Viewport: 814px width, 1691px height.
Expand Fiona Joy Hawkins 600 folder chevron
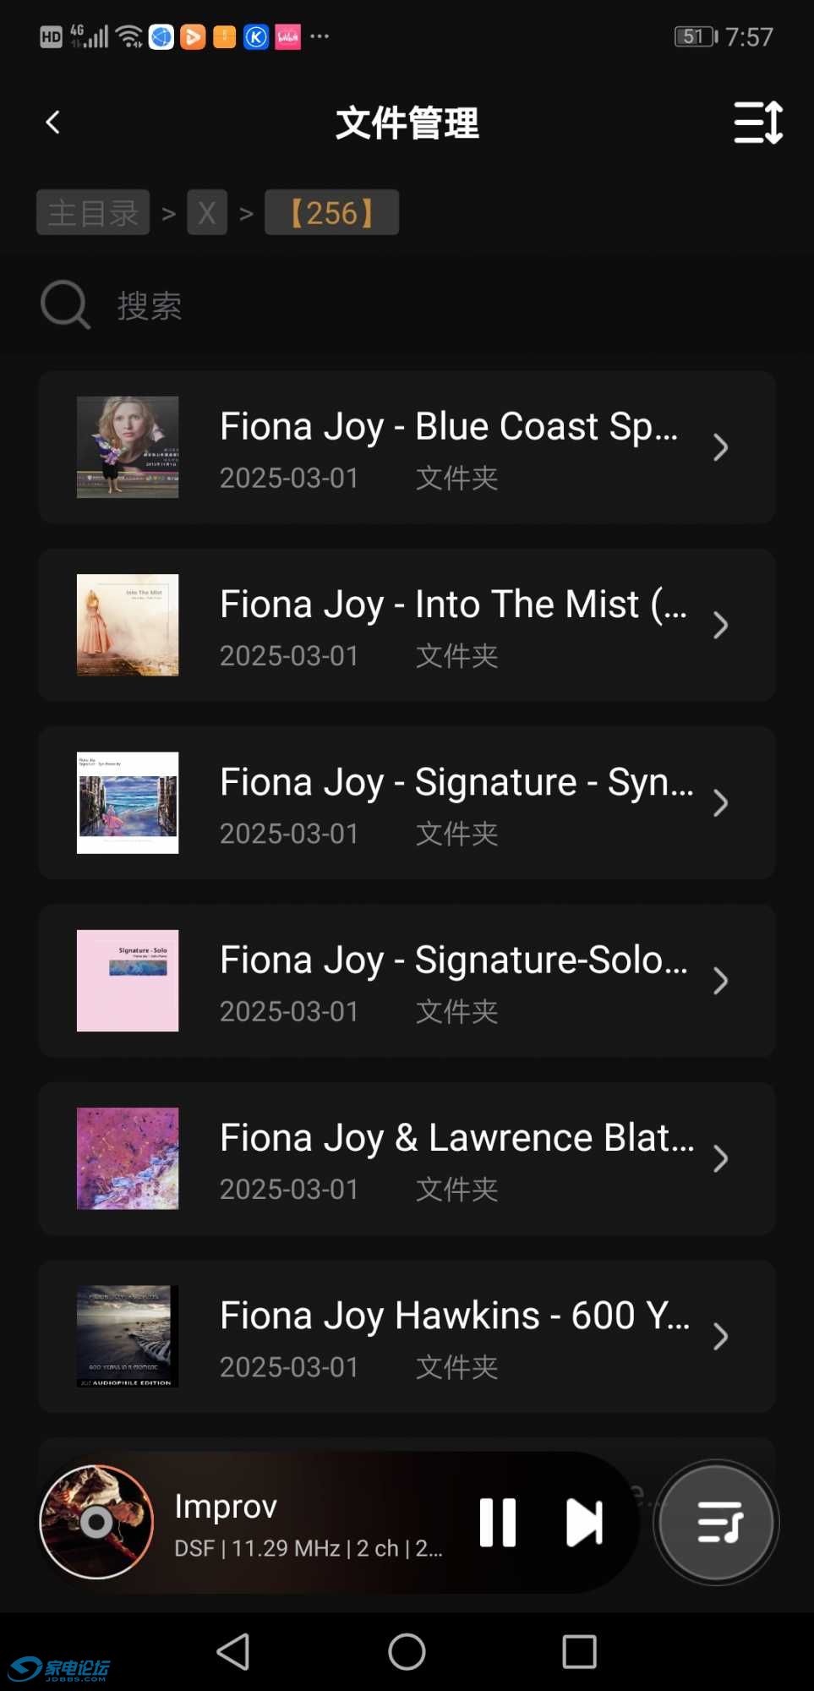[x=720, y=1337]
